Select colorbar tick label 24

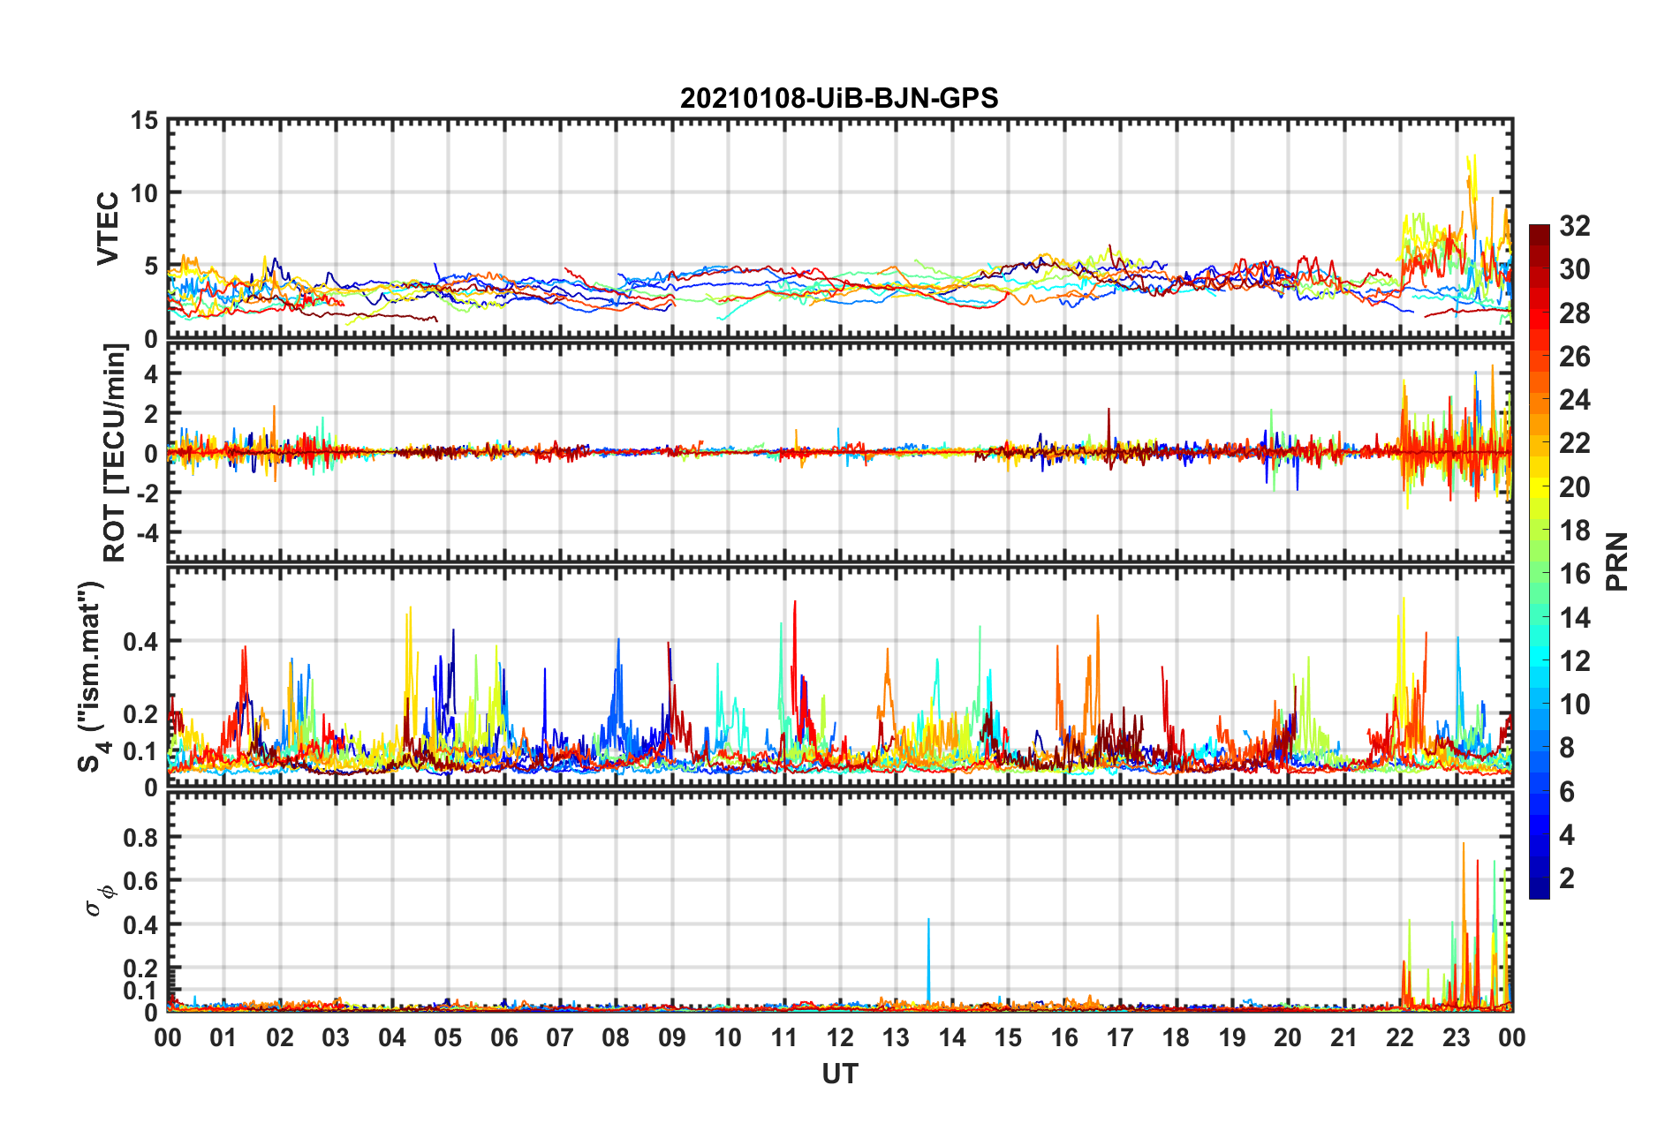click(x=1574, y=400)
